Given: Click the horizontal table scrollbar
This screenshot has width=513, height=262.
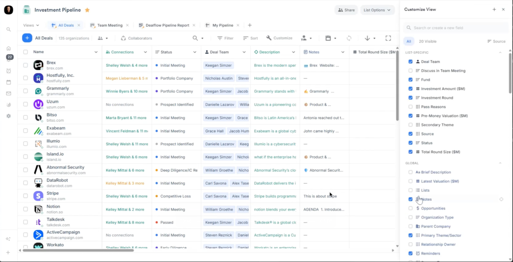Looking at the screenshot, I should click(x=78, y=250).
